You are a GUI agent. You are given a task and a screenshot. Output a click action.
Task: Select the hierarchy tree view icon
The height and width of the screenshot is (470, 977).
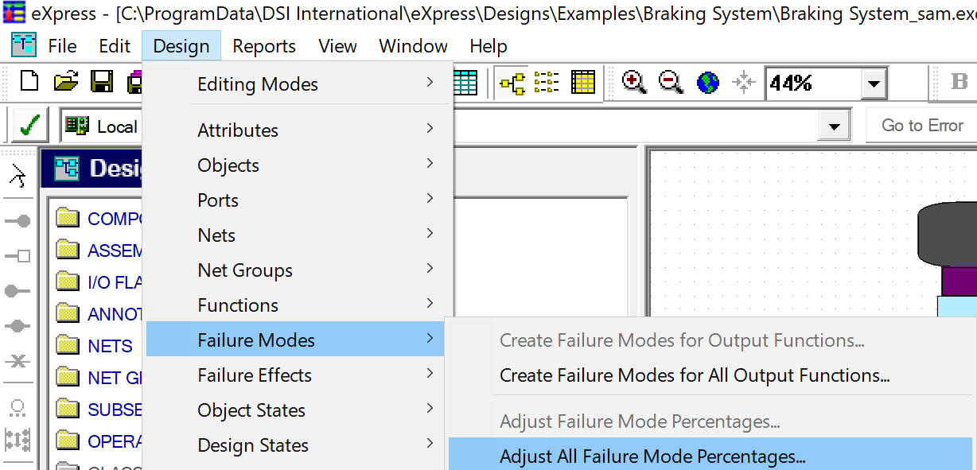coord(512,82)
